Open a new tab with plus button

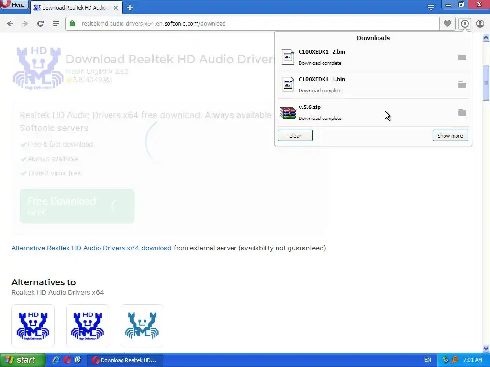(x=130, y=8)
